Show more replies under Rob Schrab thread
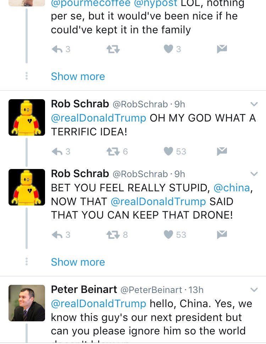266x344 pixels. [x=78, y=262]
